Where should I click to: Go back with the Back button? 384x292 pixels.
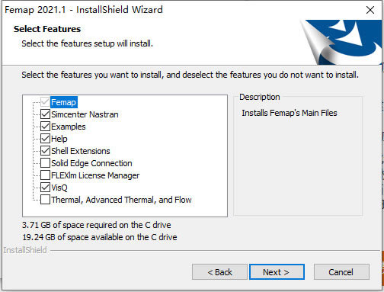(x=219, y=272)
